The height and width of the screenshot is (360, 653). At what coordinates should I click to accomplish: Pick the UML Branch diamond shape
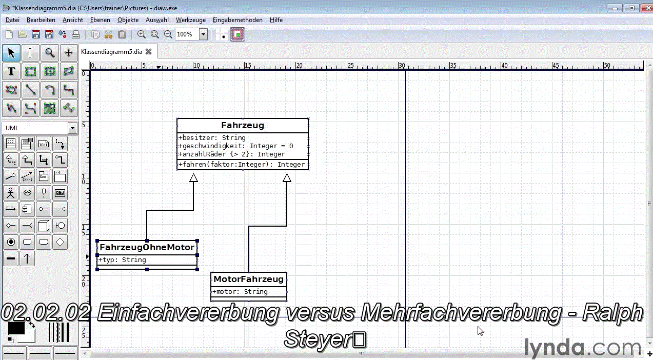click(60, 242)
